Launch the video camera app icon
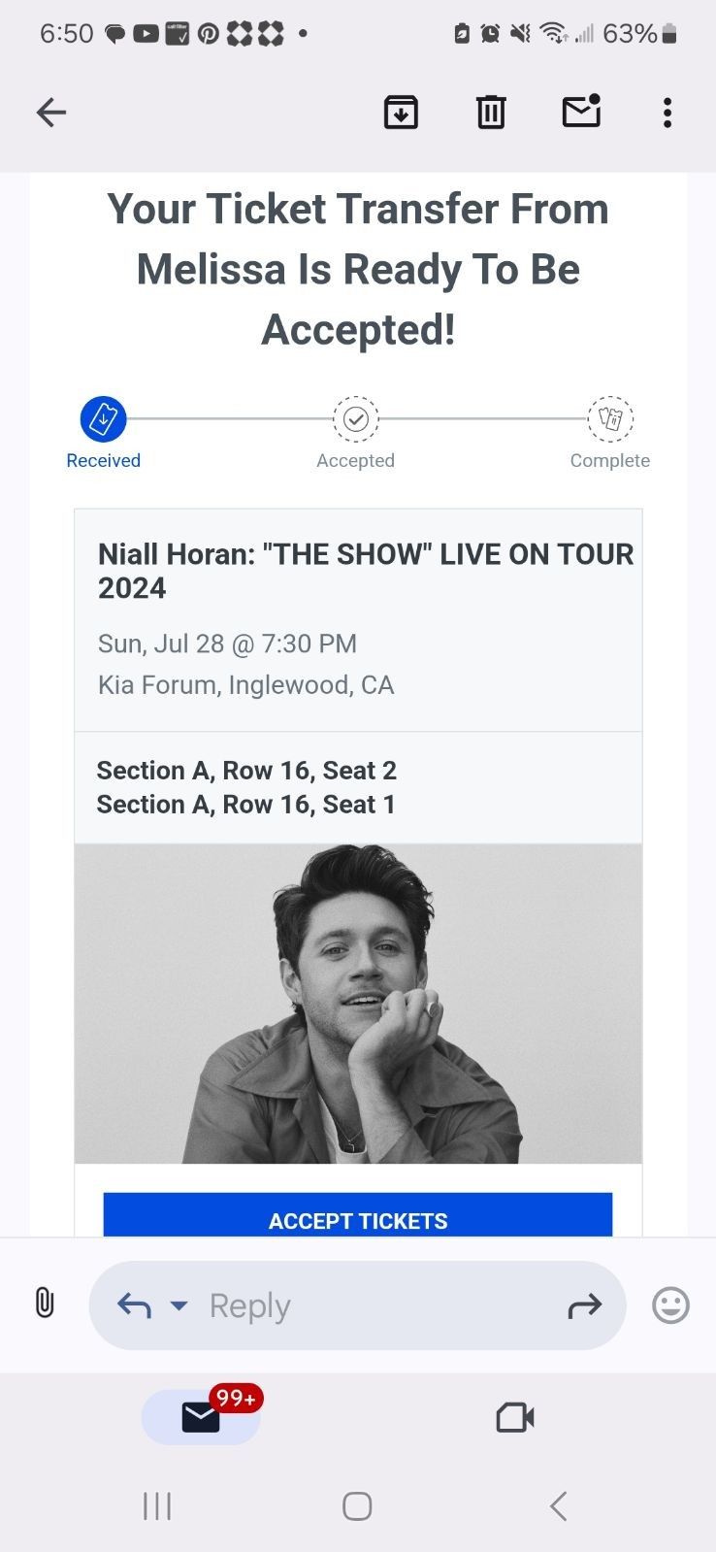The width and height of the screenshot is (716, 1552). pos(514,1417)
